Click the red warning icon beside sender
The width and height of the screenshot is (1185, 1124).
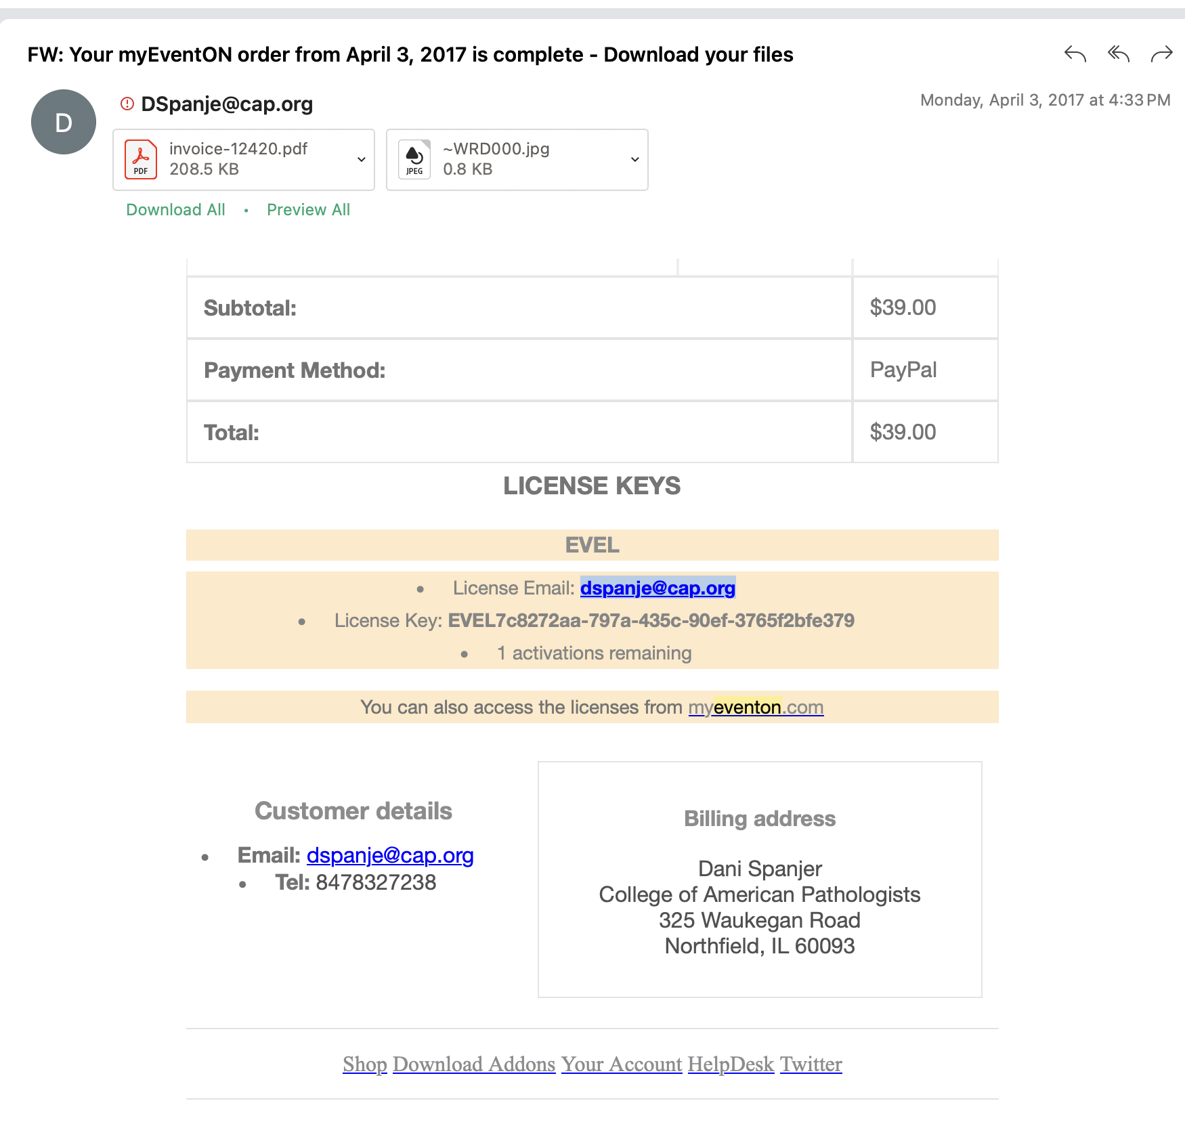tap(127, 104)
